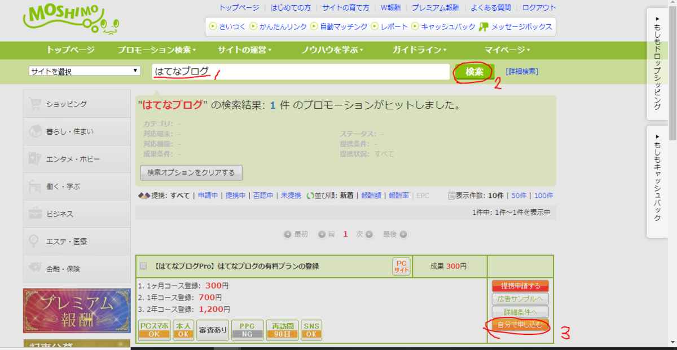Filter by 申請中 status

(208, 196)
